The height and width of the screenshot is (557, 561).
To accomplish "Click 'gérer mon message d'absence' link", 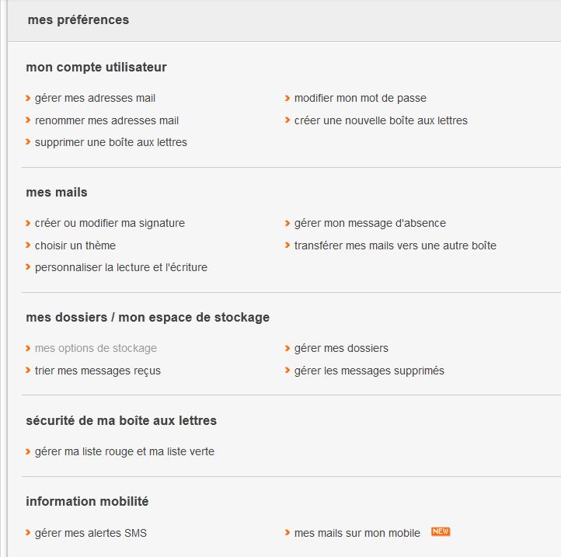I will click(x=370, y=223).
